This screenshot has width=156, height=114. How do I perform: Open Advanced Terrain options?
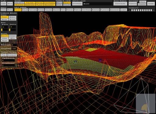point(133,4)
